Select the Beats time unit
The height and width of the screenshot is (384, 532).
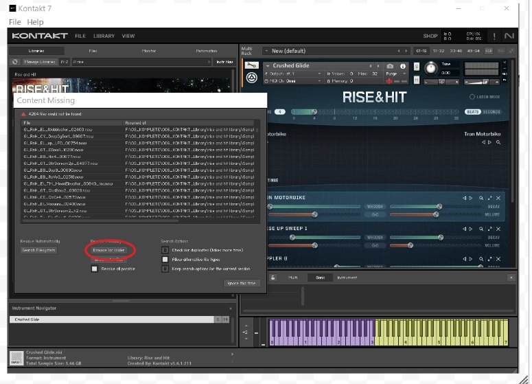coord(473,112)
